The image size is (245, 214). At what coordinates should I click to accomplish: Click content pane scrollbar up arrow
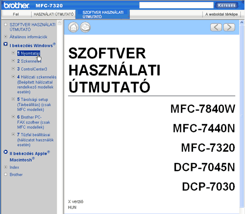[x=242, y=23]
